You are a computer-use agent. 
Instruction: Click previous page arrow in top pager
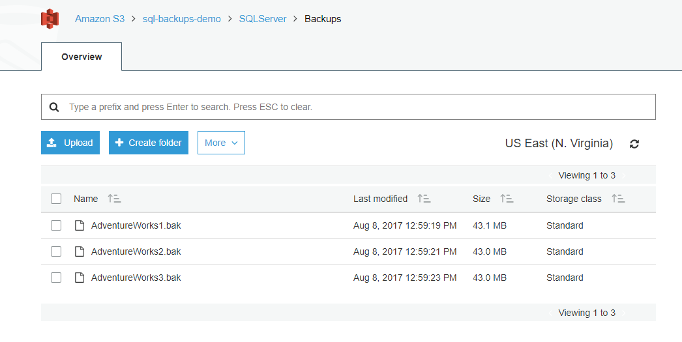tap(551, 176)
